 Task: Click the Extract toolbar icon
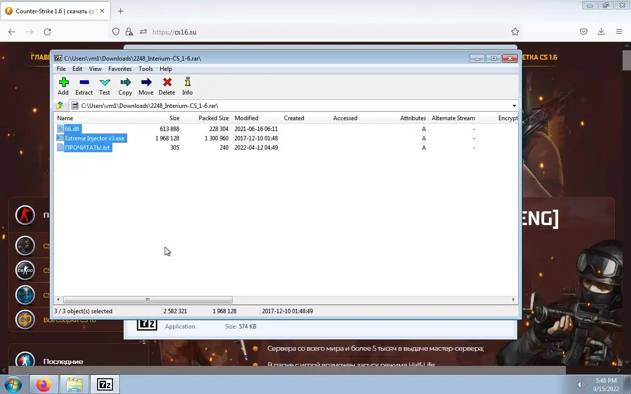[x=84, y=82]
